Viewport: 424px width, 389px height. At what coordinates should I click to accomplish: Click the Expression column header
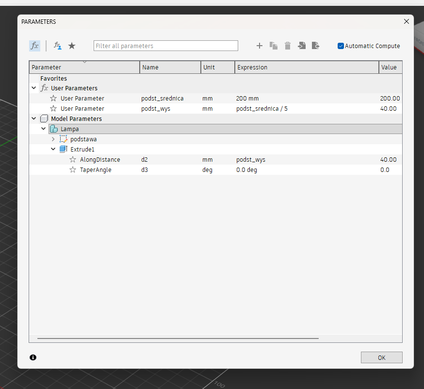tap(307, 68)
